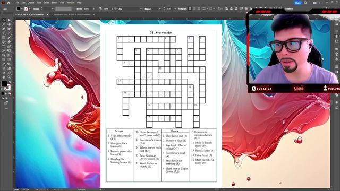Image resolution: width=340 pixels, height=191 pixels.
Task: Open the Effect menu
Action: pyautogui.click(x=54, y=3)
